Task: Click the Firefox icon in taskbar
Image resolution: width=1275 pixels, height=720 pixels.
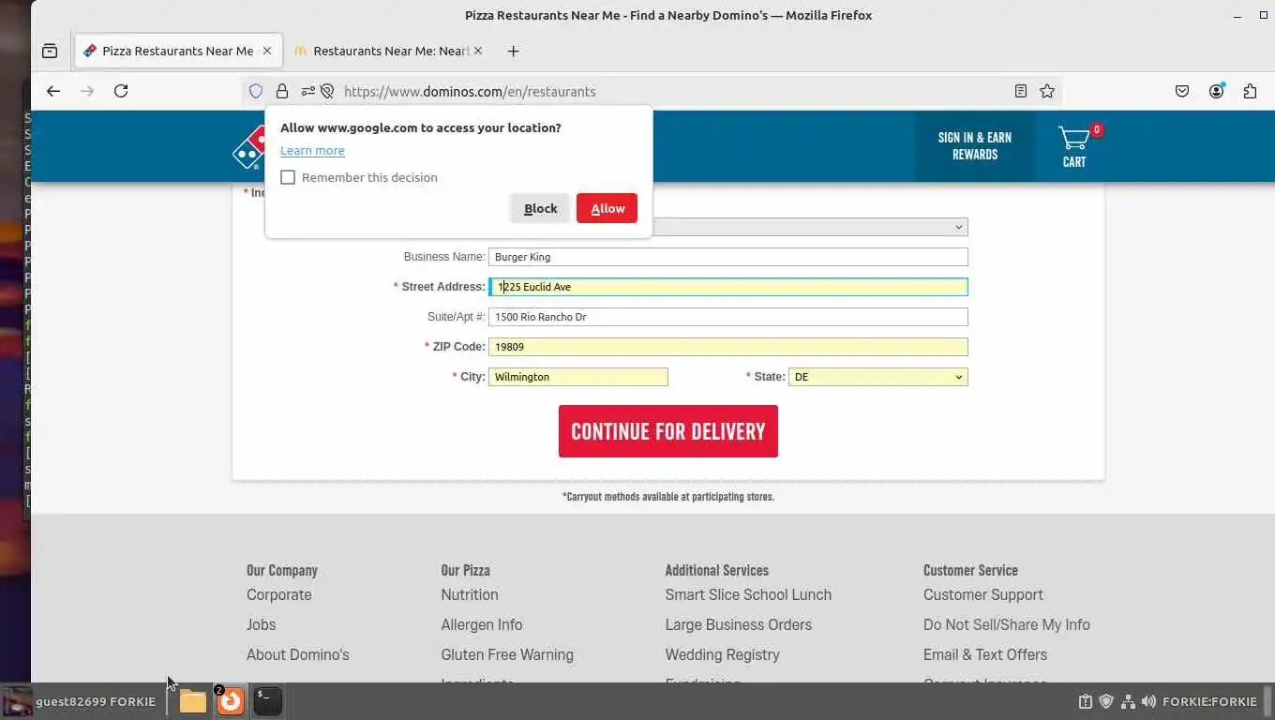Action: coord(231,700)
